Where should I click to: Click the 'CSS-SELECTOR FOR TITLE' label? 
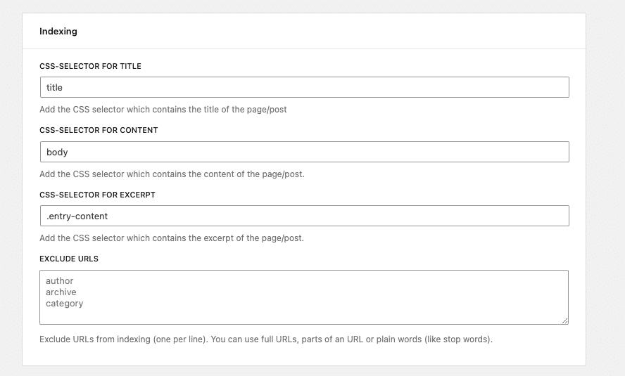[x=90, y=66]
